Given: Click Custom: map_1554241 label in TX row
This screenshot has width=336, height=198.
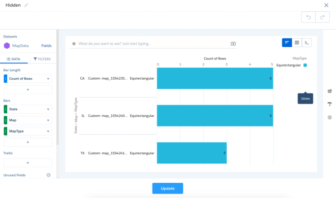Looking at the screenshot, I should (108, 153).
